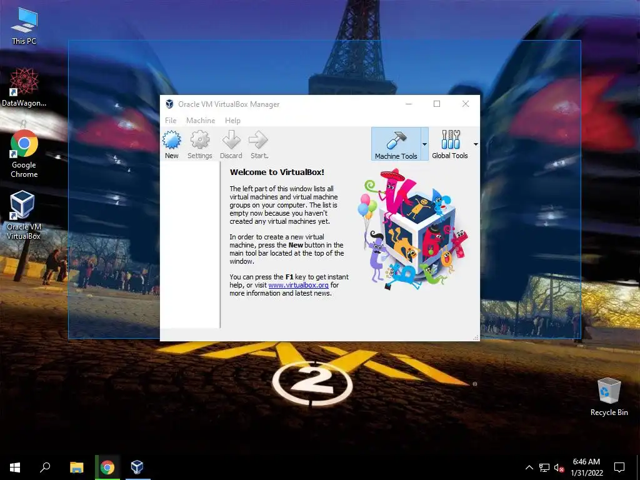This screenshot has height=480, width=640.
Task: Open File Explorer from the taskbar
Action: [x=76, y=467]
